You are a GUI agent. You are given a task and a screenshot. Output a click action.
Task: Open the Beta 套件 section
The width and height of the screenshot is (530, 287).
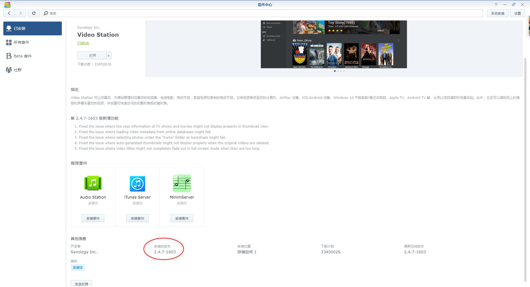point(22,56)
